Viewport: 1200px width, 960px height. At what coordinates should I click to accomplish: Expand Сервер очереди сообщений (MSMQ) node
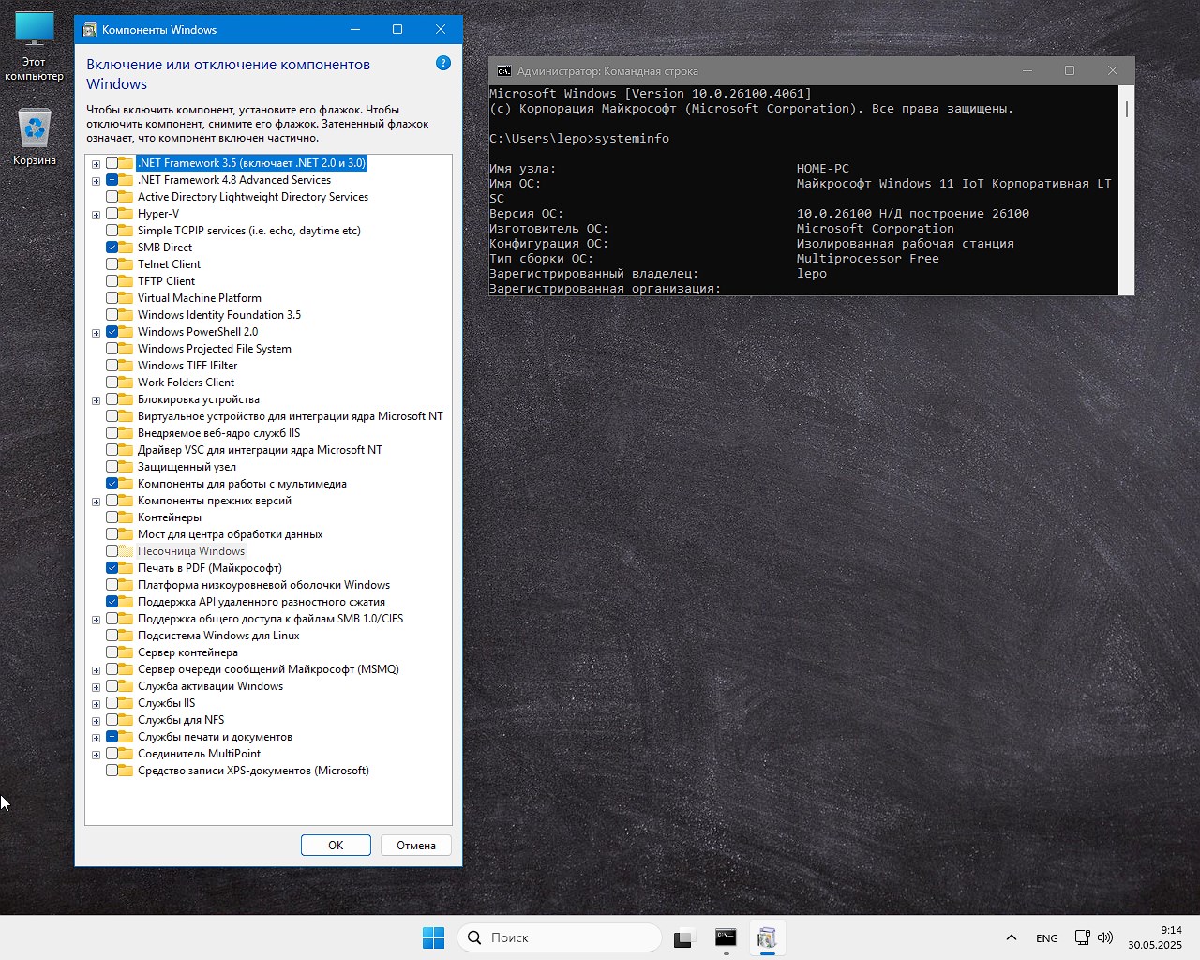click(x=96, y=670)
